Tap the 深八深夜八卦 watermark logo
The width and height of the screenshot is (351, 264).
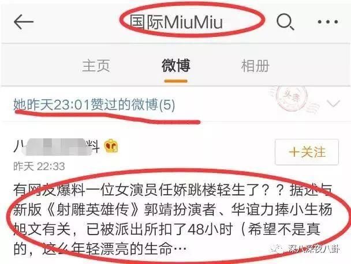(x=305, y=249)
